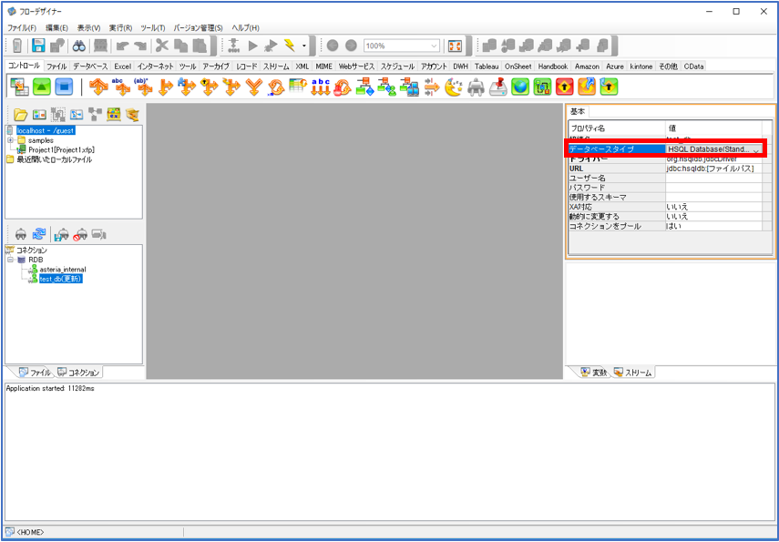Open the 100% zoom level combo box
779x542 pixels.
[x=402, y=46]
